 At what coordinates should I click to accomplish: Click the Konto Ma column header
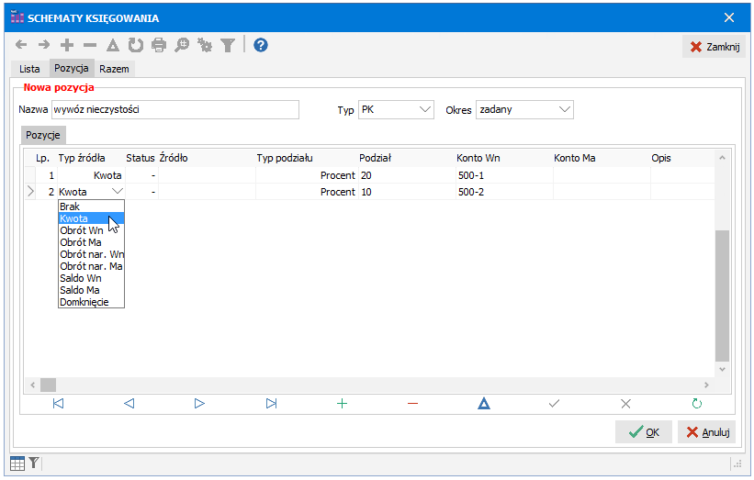coord(601,158)
